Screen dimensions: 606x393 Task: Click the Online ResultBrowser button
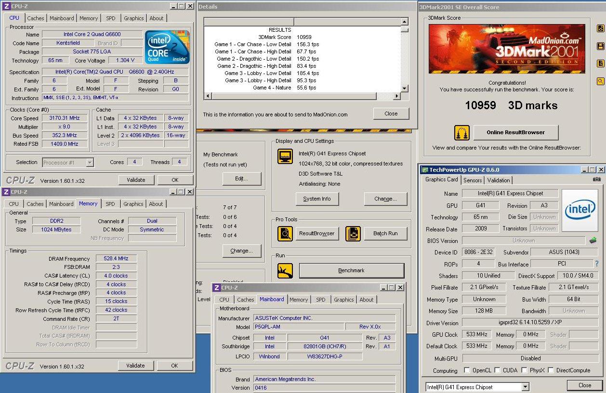point(516,133)
